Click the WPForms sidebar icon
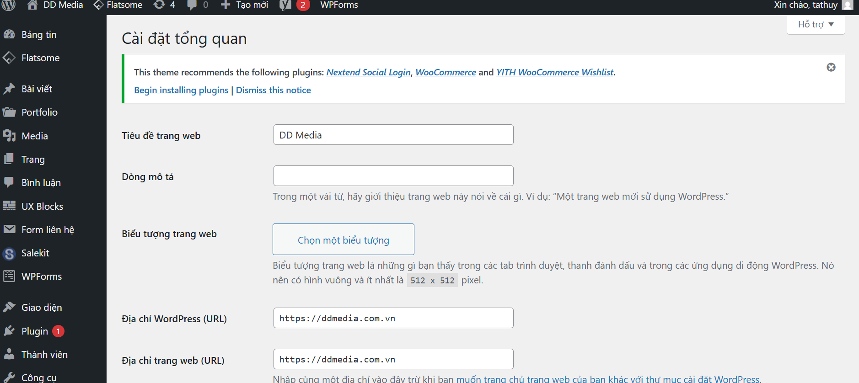The width and height of the screenshot is (859, 383). (x=9, y=276)
